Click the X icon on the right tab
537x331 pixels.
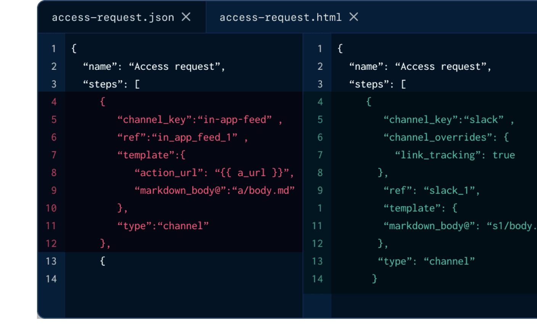click(x=353, y=17)
